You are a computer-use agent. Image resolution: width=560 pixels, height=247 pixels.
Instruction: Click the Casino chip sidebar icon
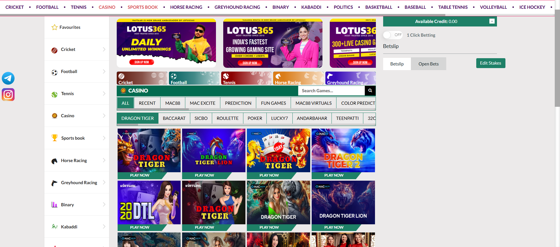point(55,116)
